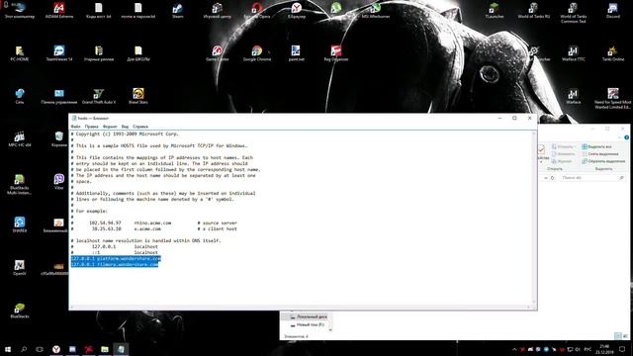Open the Правка menu in Notepad
The image size is (633, 356).
tap(91, 127)
